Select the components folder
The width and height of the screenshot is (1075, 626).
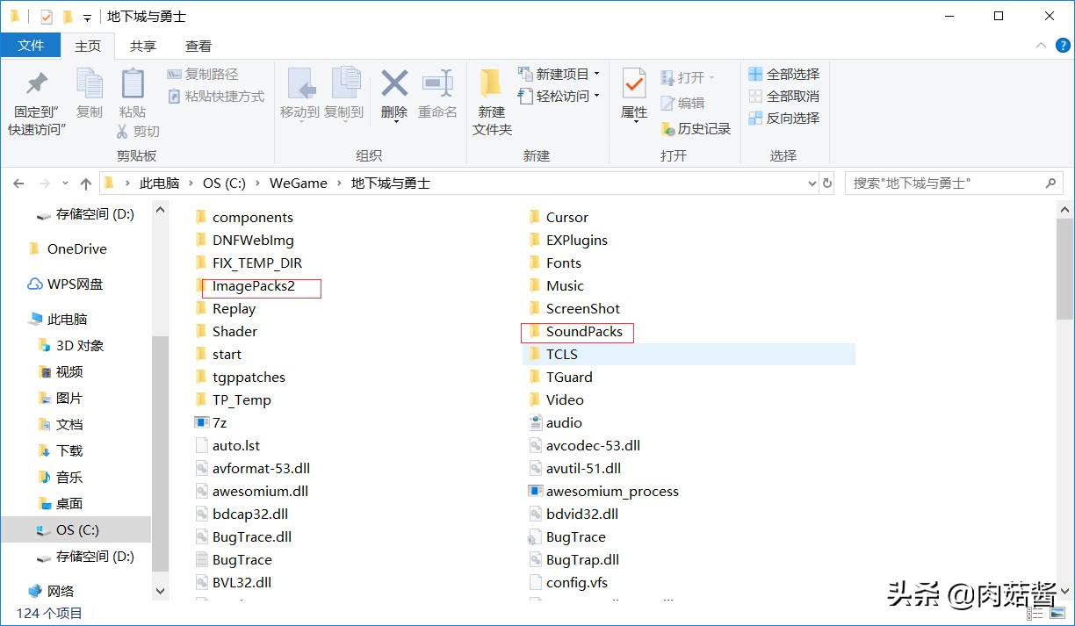coord(243,217)
